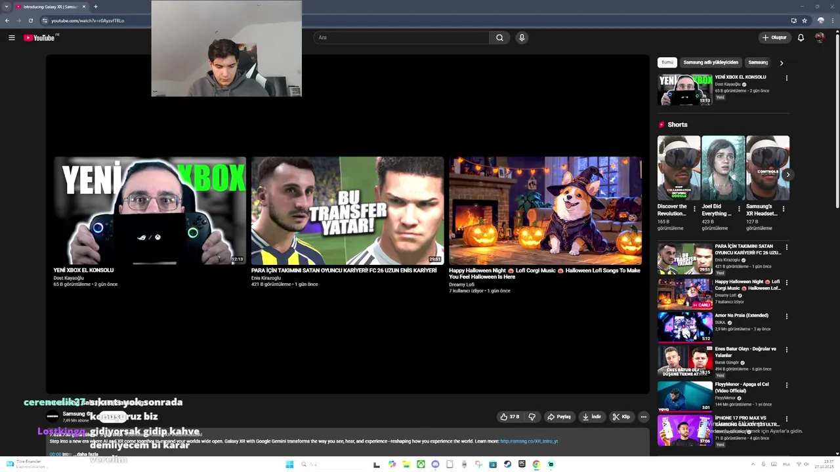Select the Tümü filter chip
Viewport: 840px width, 472px height.
click(667, 62)
